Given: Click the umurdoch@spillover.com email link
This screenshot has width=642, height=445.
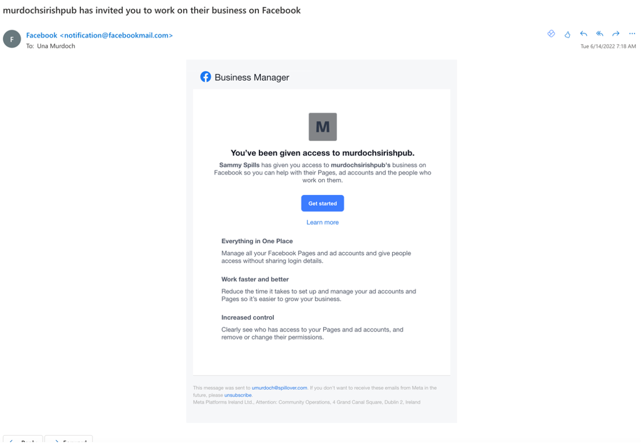Looking at the screenshot, I should pos(279,388).
